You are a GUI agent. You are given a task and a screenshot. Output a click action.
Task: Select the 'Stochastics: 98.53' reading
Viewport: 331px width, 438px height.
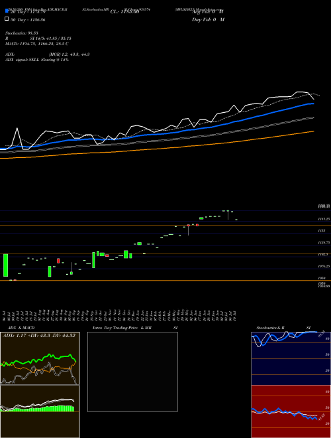tap(21, 33)
